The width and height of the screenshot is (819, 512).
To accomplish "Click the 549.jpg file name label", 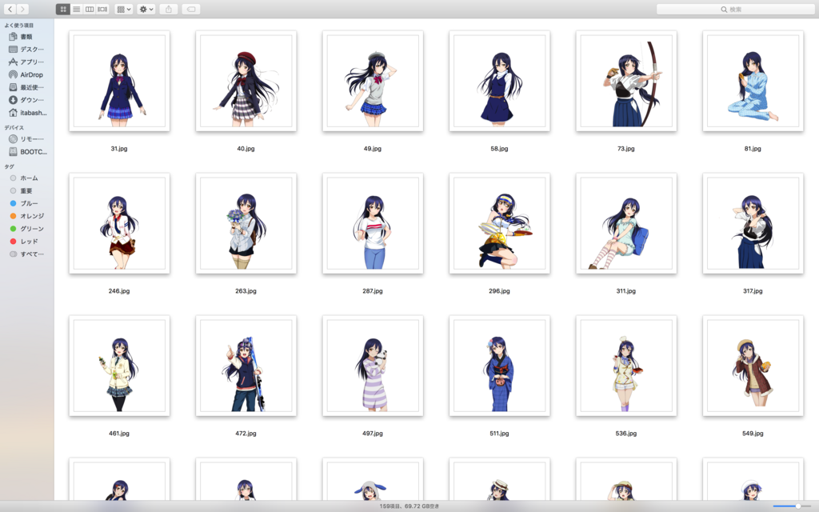I will 753,434.
